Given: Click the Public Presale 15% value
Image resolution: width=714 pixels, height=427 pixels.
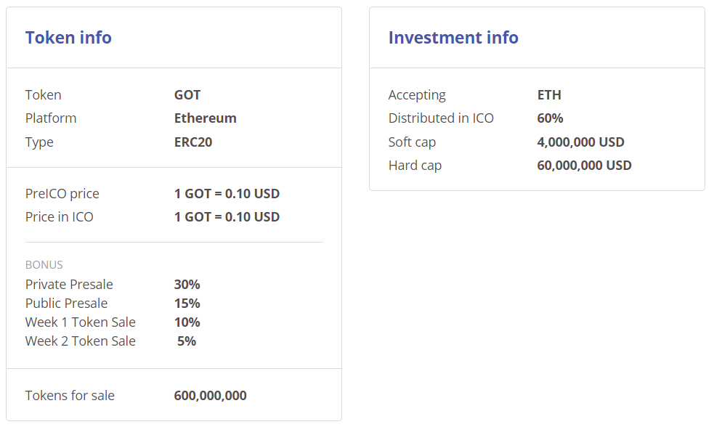Looking at the screenshot, I should click(x=187, y=304).
